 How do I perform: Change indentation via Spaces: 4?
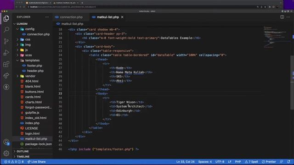click(205, 162)
